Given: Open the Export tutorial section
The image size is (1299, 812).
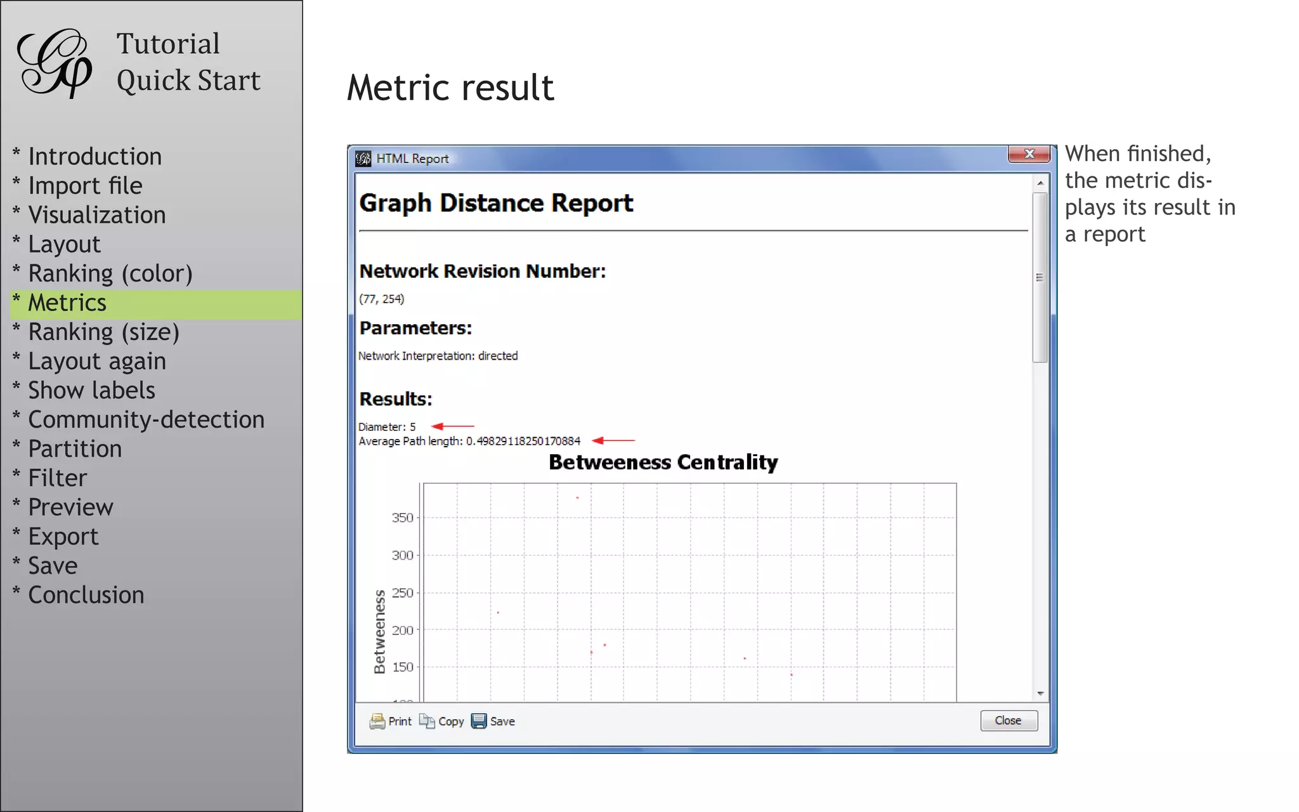Looking at the screenshot, I should tap(63, 537).
